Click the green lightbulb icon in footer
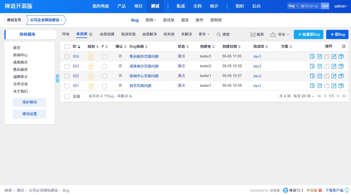Viewport: 351px width, 195px height. point(347,190)
